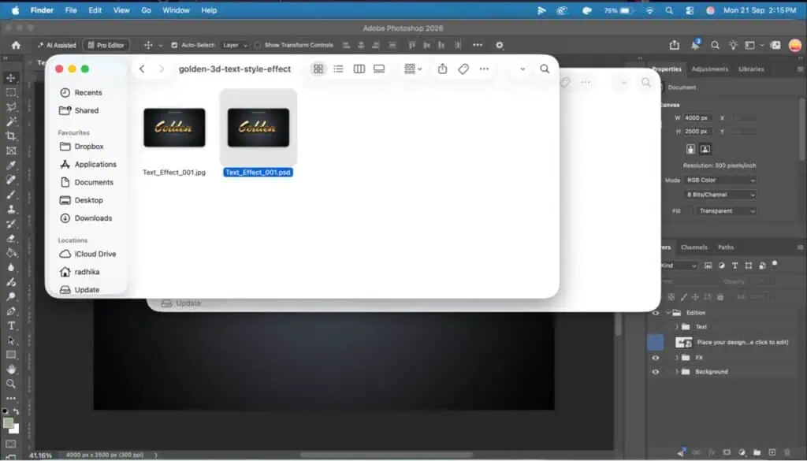Create new layer in Layers panel

(772, 452)
